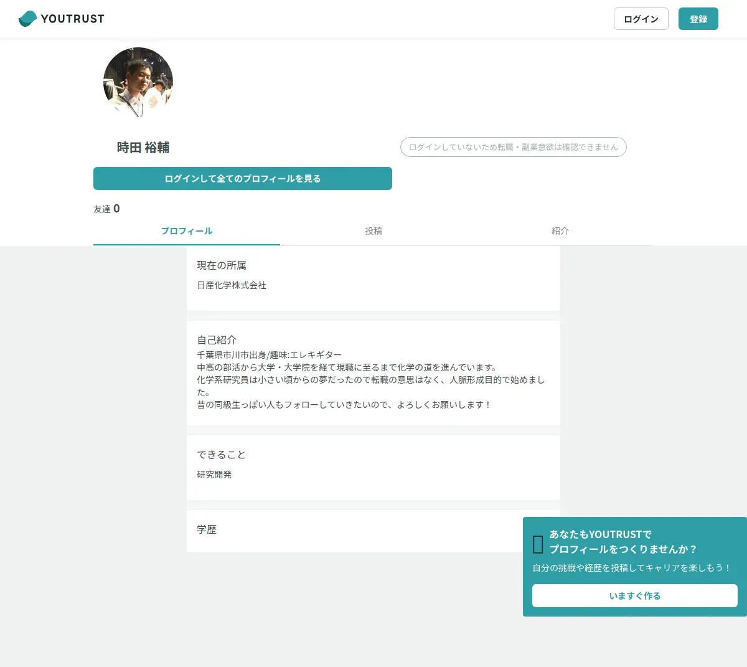Viewport: 747px width, 667px height.
Task: Click the 登録 button
Action: point(698,19)
